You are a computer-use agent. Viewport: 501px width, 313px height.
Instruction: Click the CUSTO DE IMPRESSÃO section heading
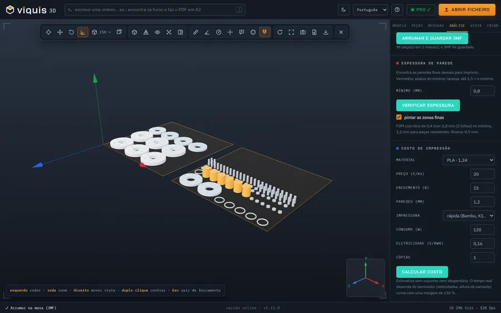point(426,148)
